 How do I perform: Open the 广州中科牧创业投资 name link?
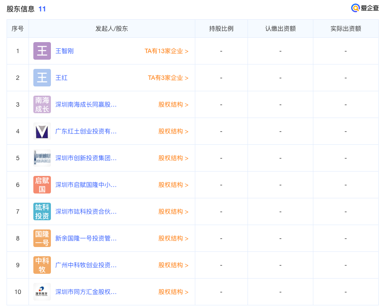click(x=86, y=265)
